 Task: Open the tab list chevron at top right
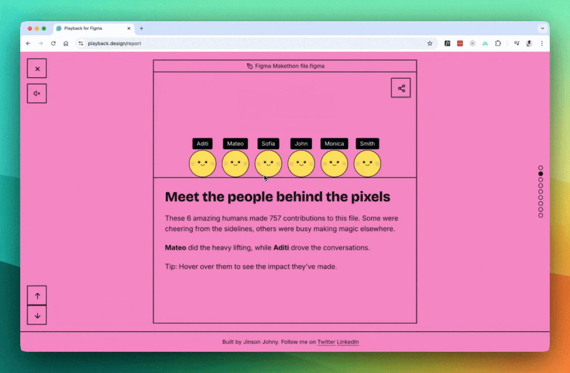[x=542, y=28]
